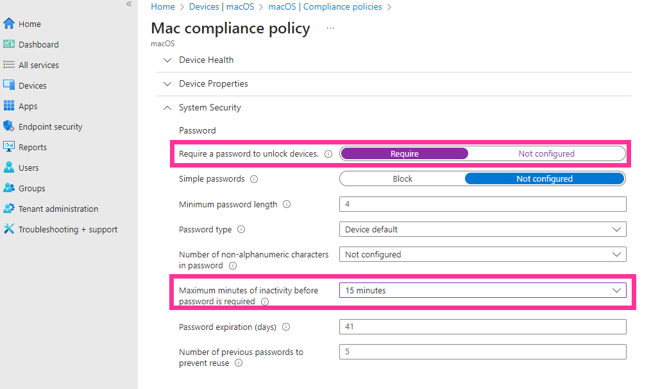The width and height of the screenshot is (651, 389).
Task: Open the Endpoint security shield icon
Action: click(x=9, y=126)
